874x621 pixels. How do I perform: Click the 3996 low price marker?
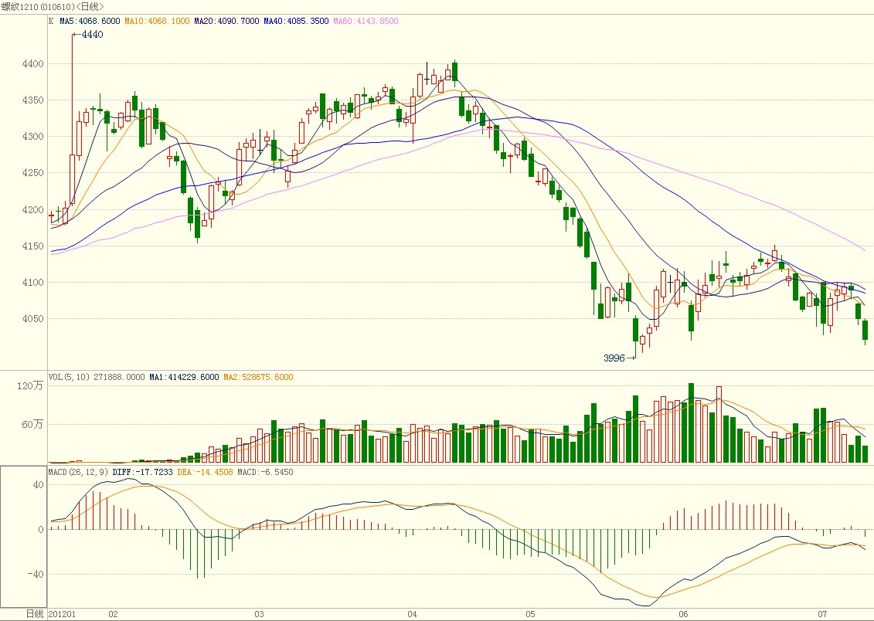coord(615,358)
